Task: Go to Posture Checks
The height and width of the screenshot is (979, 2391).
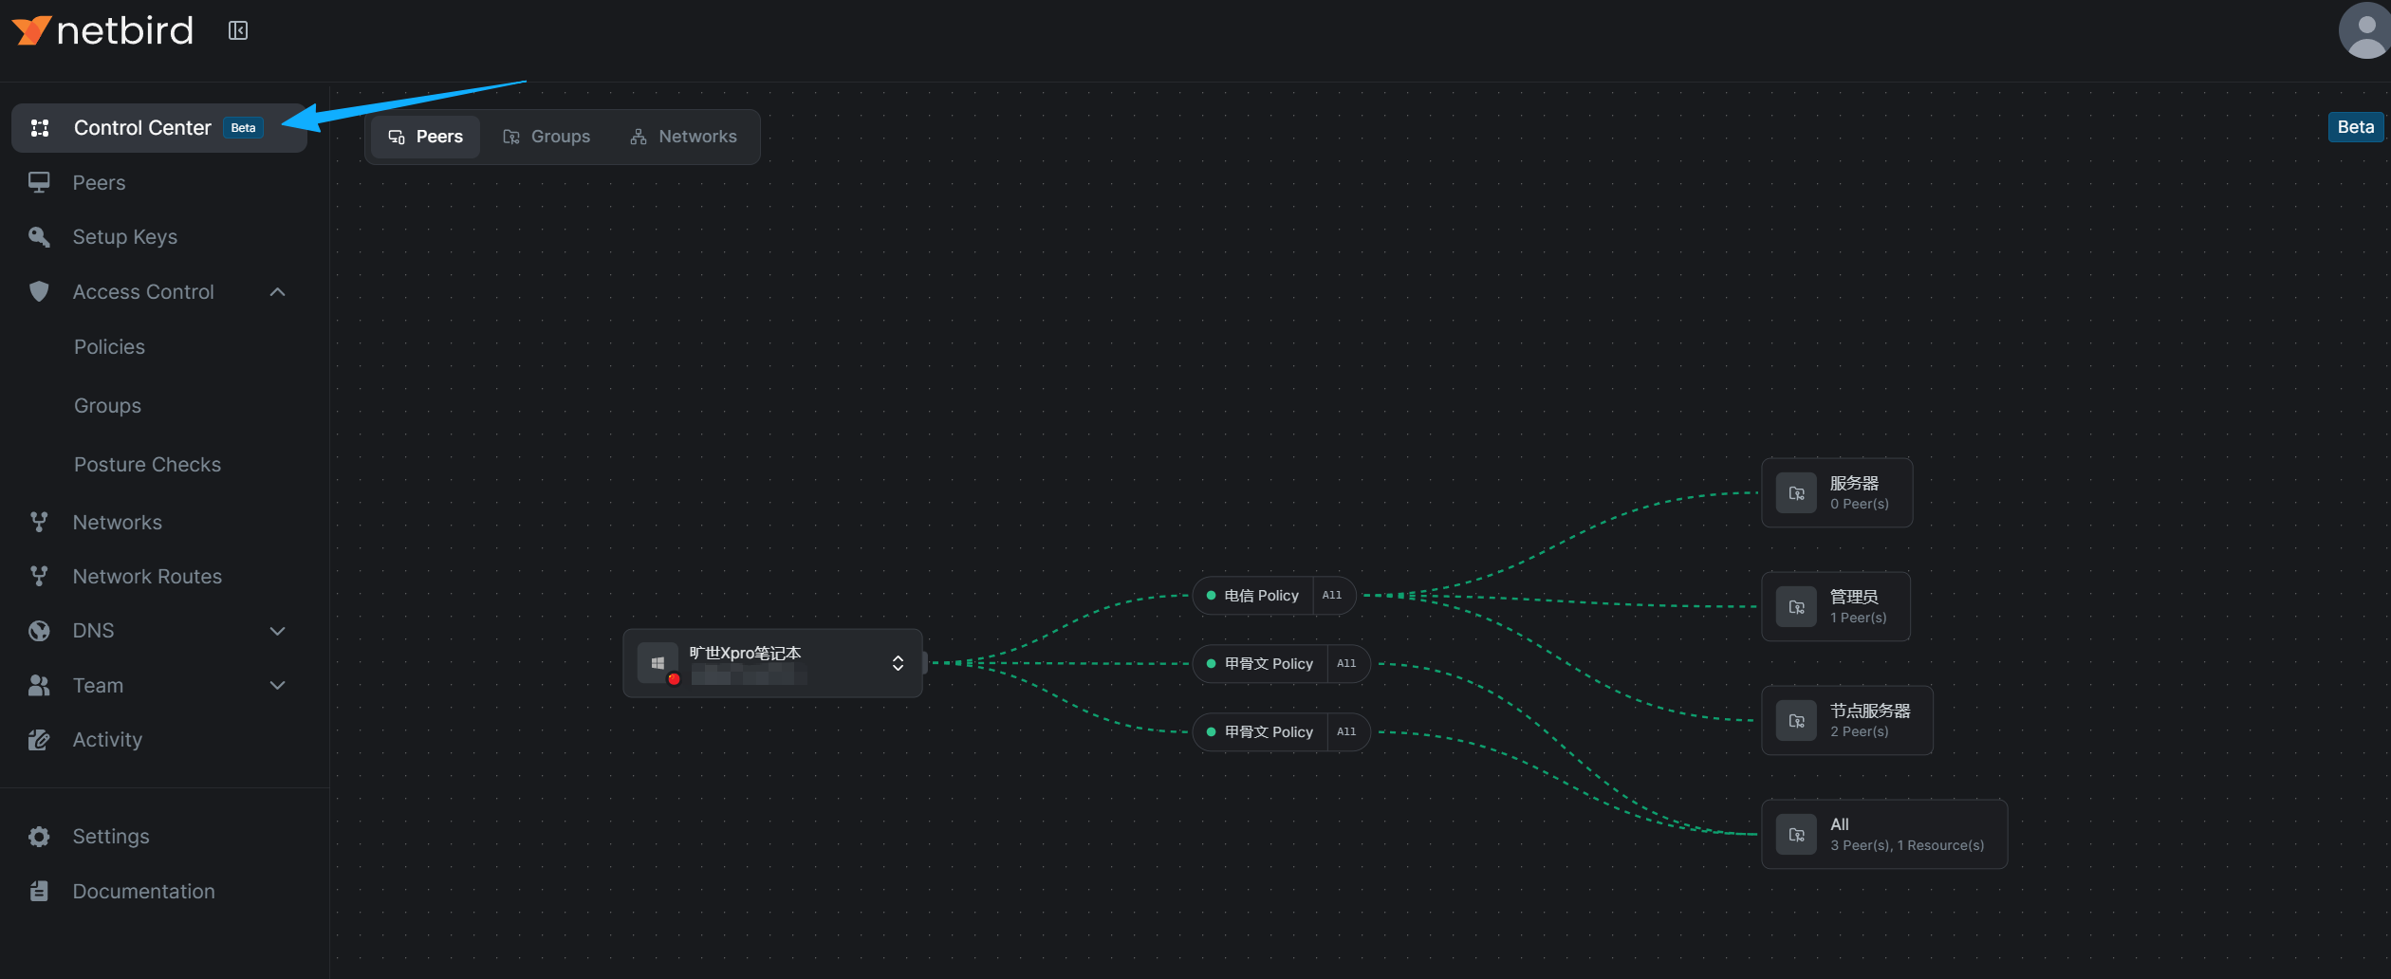Action: (147, 465)
